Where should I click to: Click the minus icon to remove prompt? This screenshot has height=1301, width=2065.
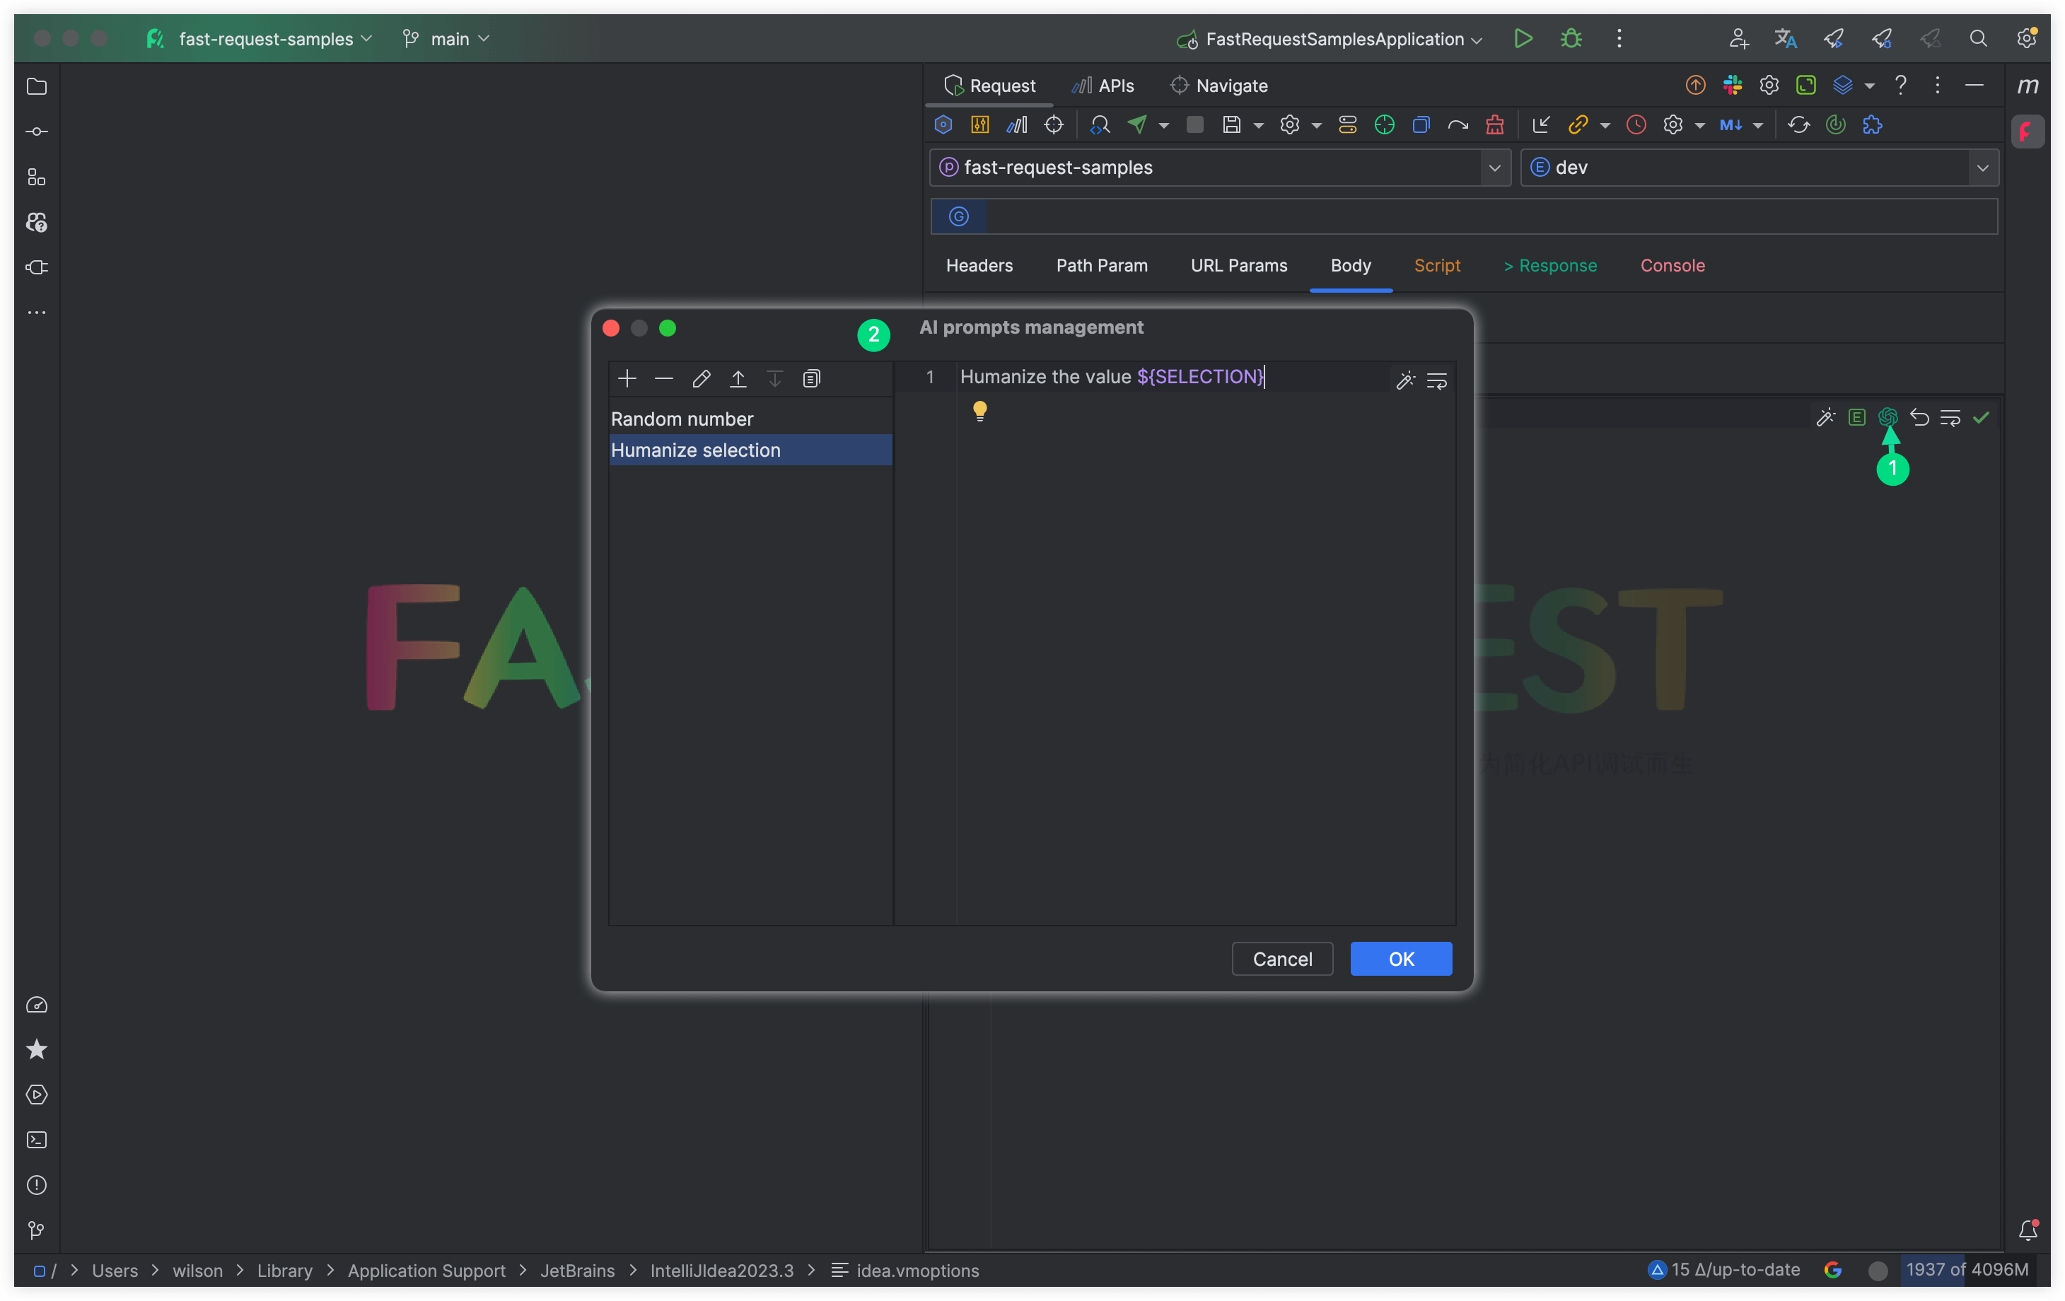point(664,378)
